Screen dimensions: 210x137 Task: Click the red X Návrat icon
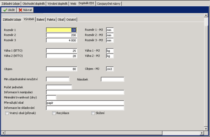coord(21,10)
